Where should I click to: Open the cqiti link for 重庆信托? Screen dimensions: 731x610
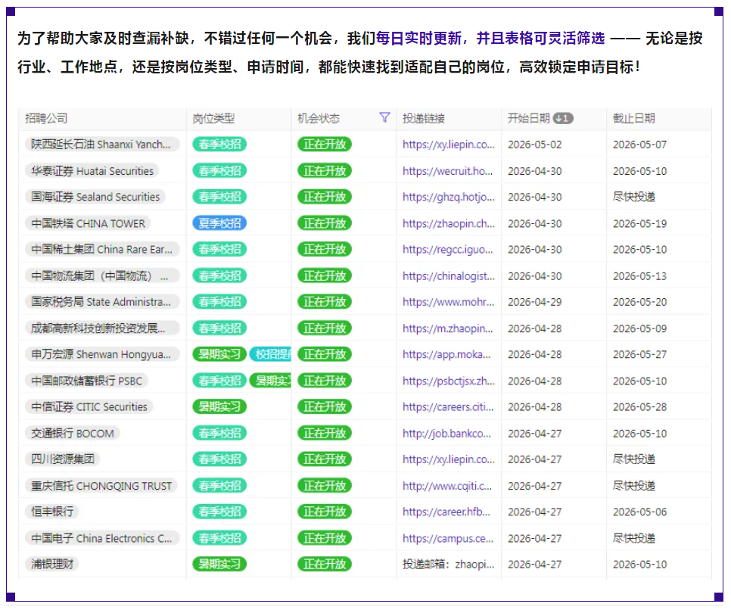pyautogui.click(x=447, y=486)
